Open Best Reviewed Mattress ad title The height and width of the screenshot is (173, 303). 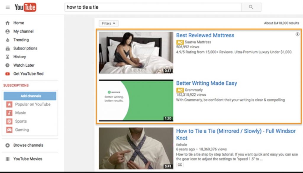point(205,35)
